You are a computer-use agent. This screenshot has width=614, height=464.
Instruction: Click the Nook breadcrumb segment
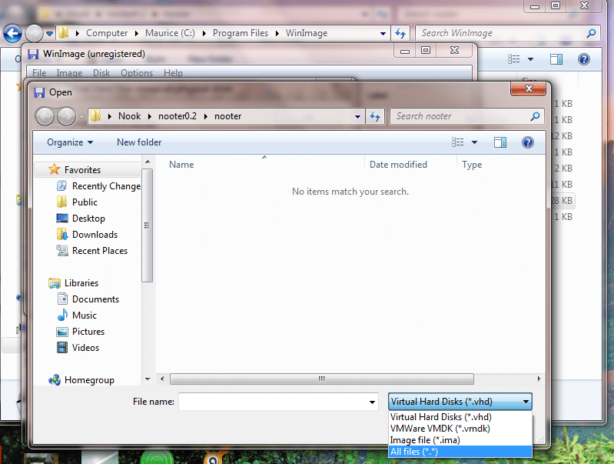pos(130,116)
